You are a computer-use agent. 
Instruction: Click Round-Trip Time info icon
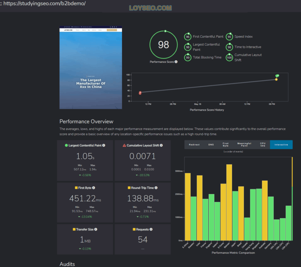click(x=156, y=188)
